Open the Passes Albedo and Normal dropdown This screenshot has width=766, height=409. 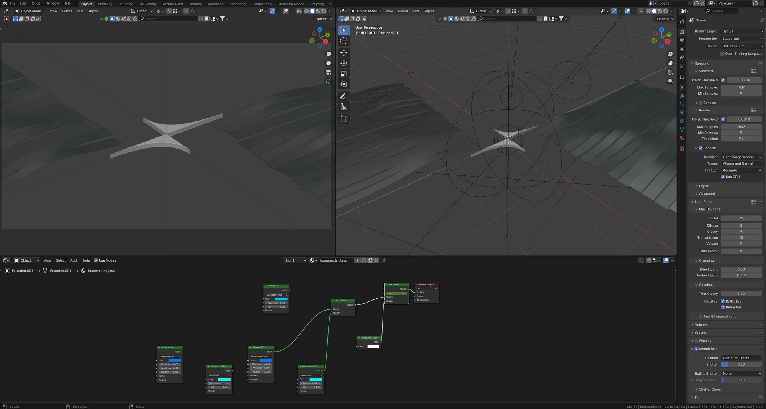[741, 164]
